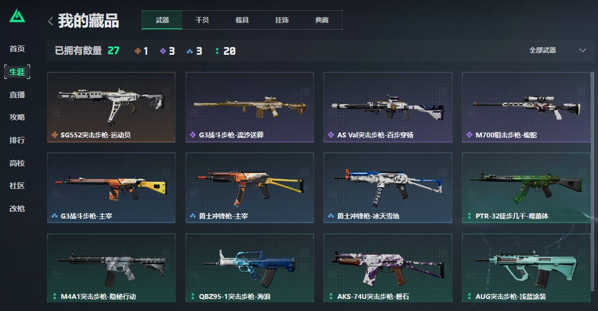Select the M700狙击步枪-蝮蛇 weapon card
Viewport: 598px width, 311px height.
526,107
